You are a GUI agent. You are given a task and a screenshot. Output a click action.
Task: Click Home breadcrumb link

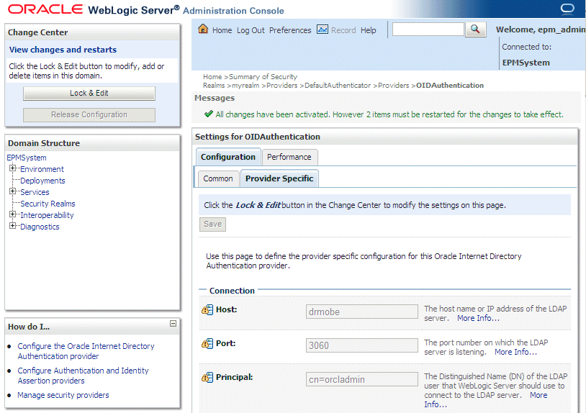point(212,76)
